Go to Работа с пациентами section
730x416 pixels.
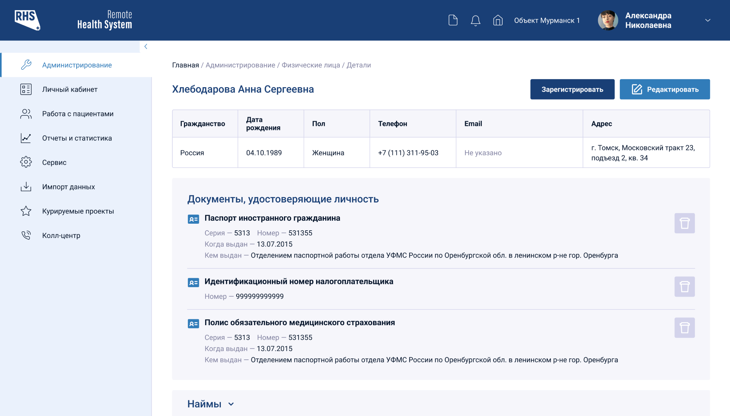point(78,114)
